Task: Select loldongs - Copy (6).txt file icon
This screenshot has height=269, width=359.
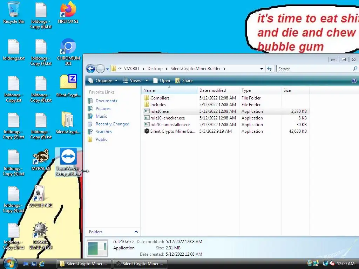Action: coord(41,15)
